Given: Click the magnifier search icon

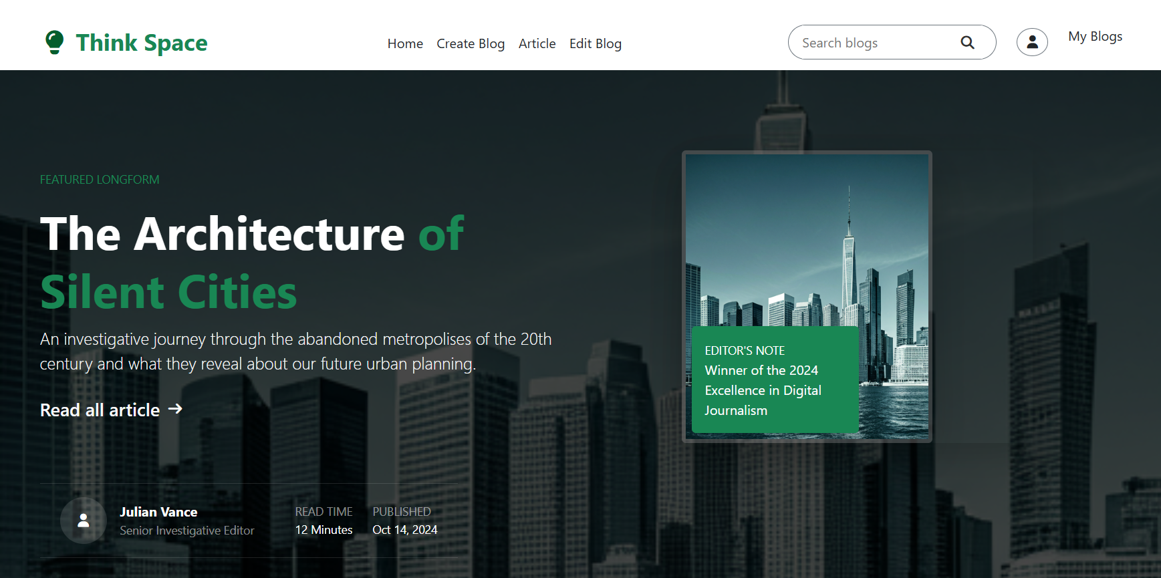Looking at the screenshot, I should click(967, 43).
